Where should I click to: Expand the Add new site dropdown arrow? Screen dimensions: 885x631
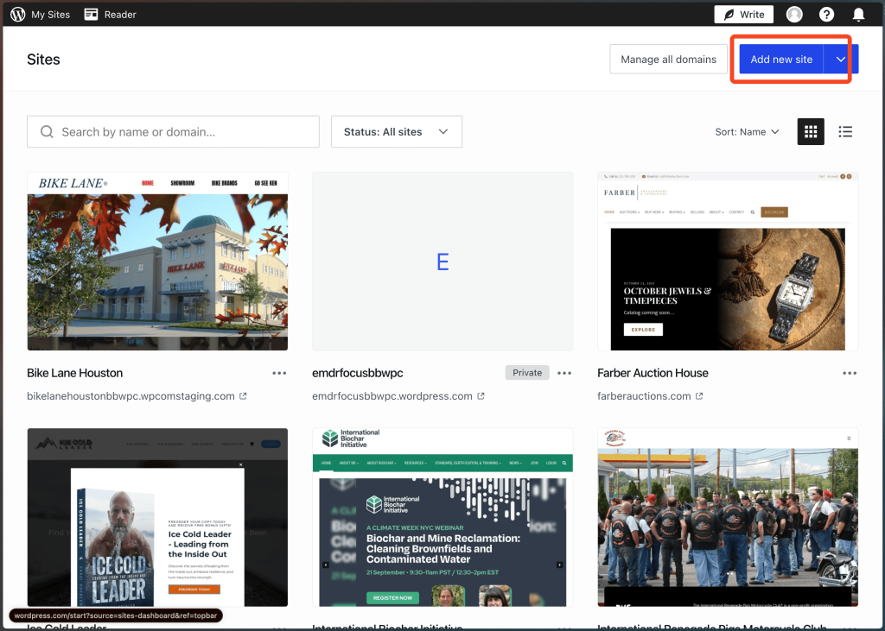click(840, 60)
